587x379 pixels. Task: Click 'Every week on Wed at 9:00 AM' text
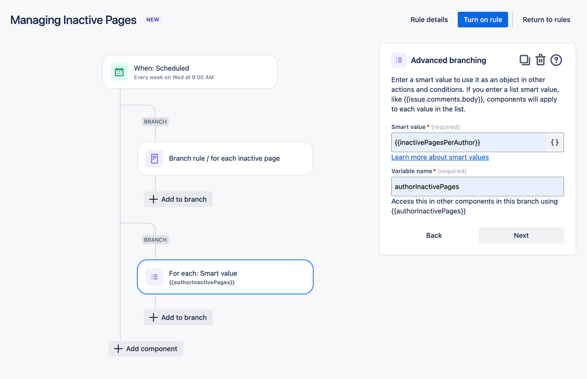pos(174,78)
